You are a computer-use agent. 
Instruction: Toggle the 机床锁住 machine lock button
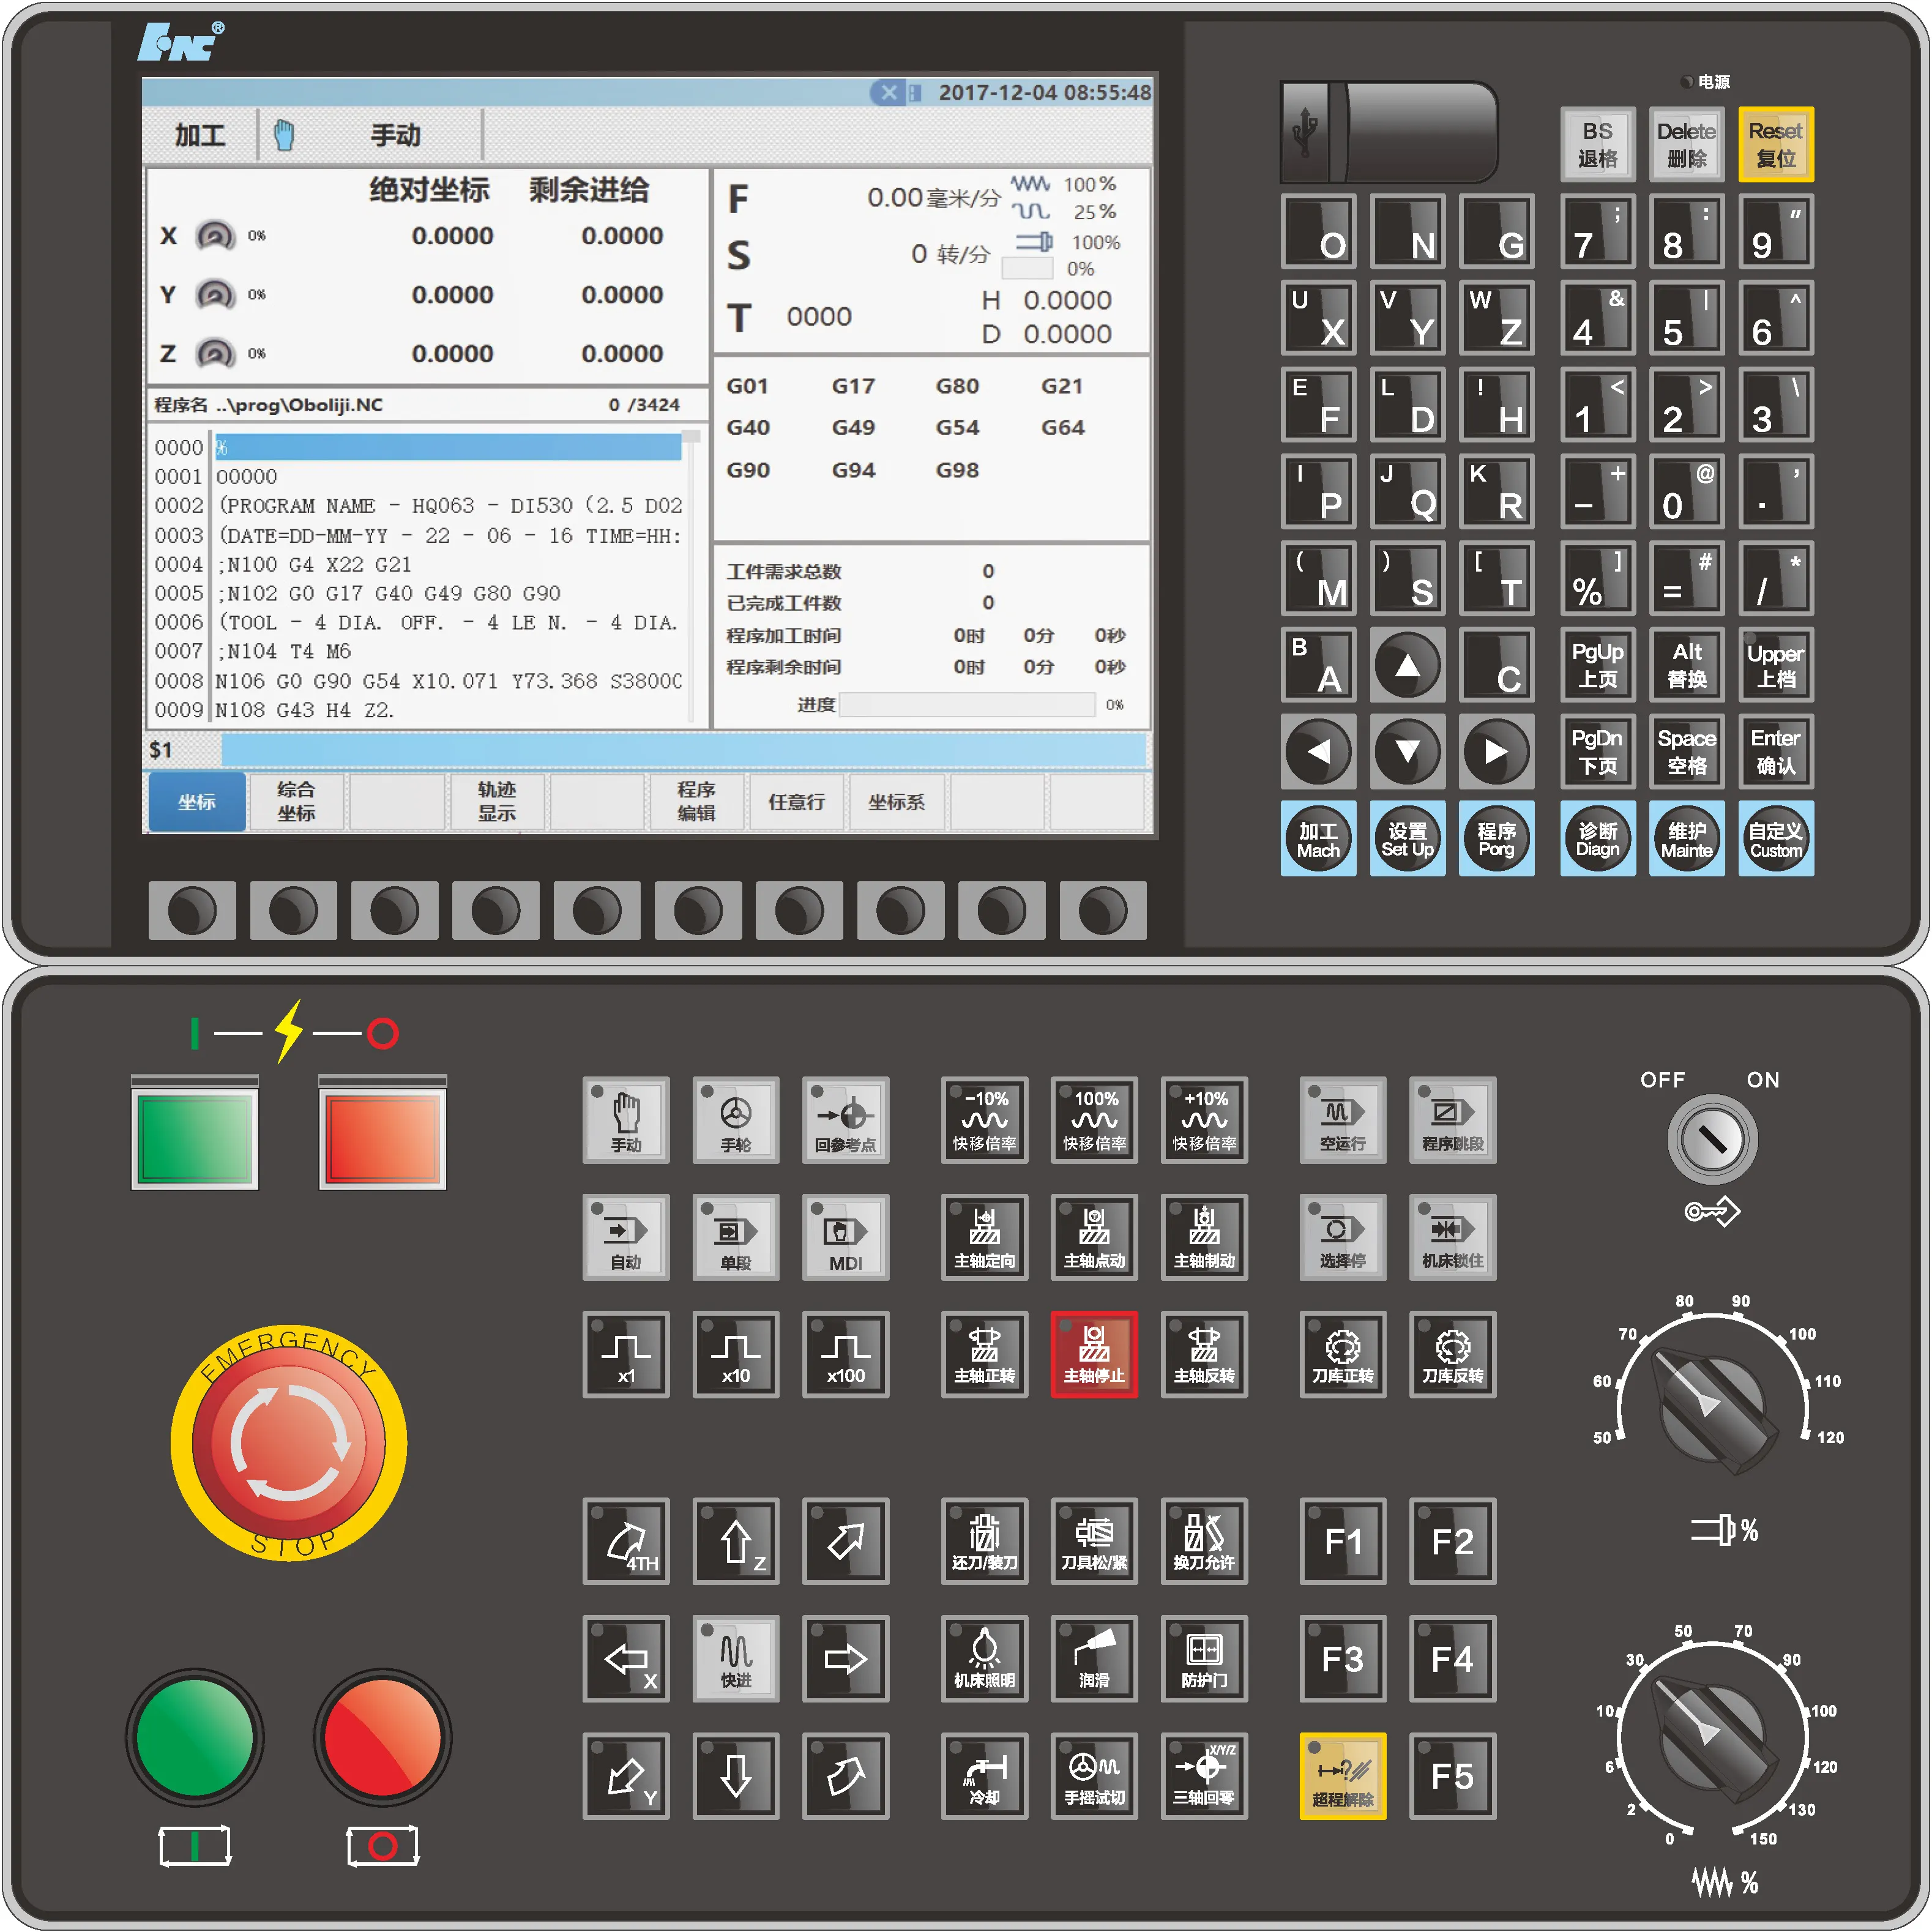pyautogui.click(x=1452, y=1237)
